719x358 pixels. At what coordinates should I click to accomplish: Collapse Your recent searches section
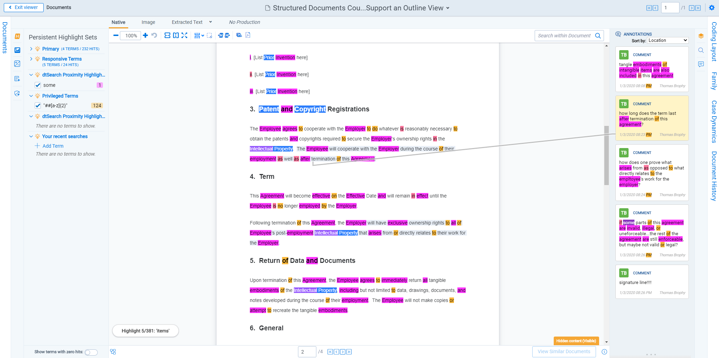click(31, 136)
